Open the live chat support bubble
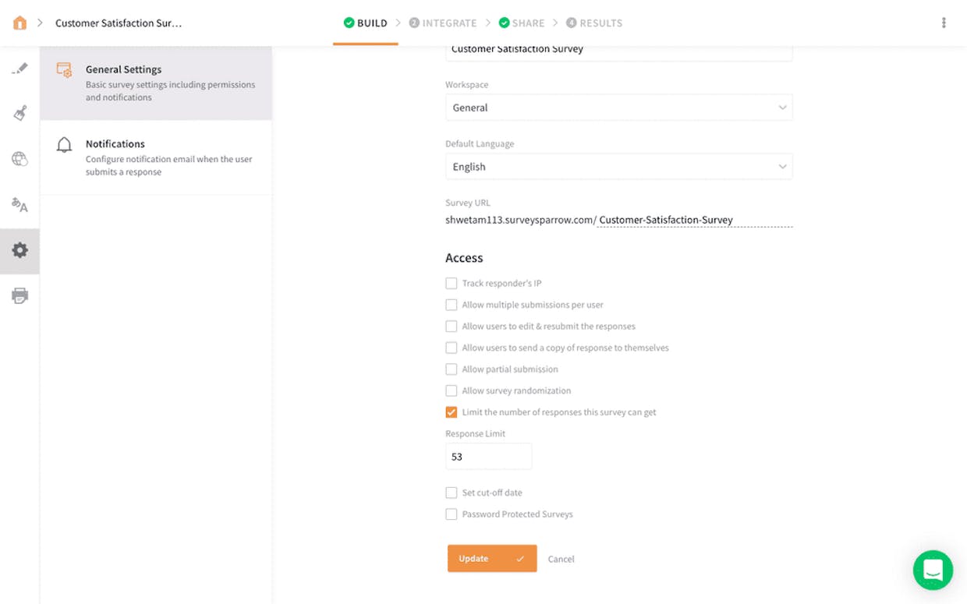Image resolution: width=967 pixels, height=604 pixels. [933, 570]
